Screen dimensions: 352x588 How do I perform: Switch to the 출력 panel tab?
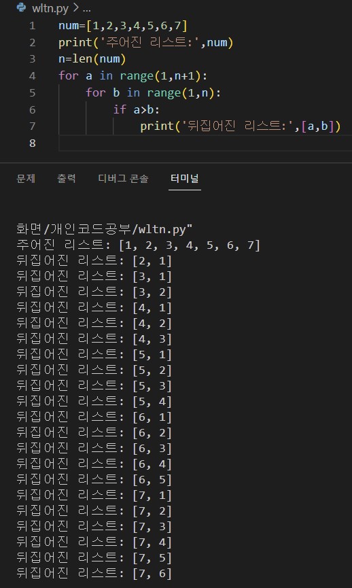tap(67, 179)
